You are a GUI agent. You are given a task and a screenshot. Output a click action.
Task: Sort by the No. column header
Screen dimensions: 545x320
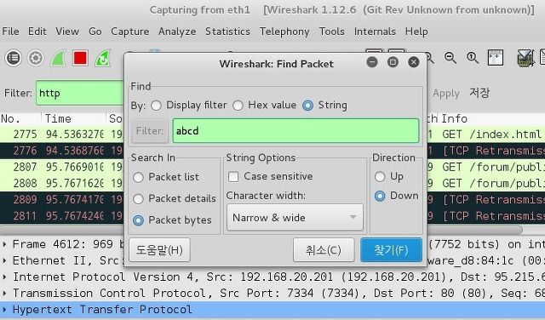coord(20,118)
